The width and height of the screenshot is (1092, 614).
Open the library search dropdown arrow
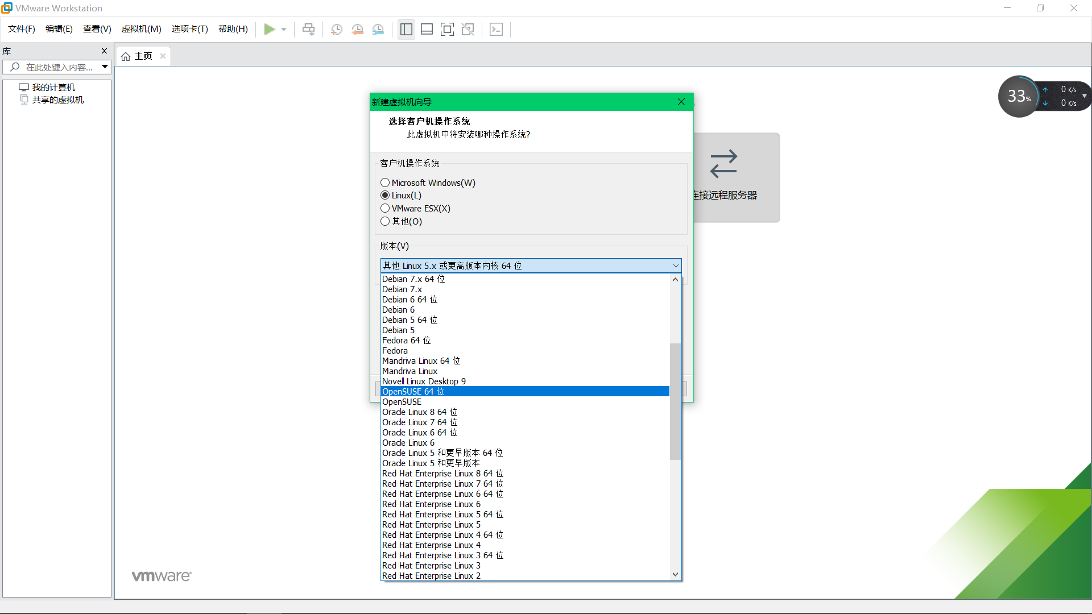click(105, 67)
